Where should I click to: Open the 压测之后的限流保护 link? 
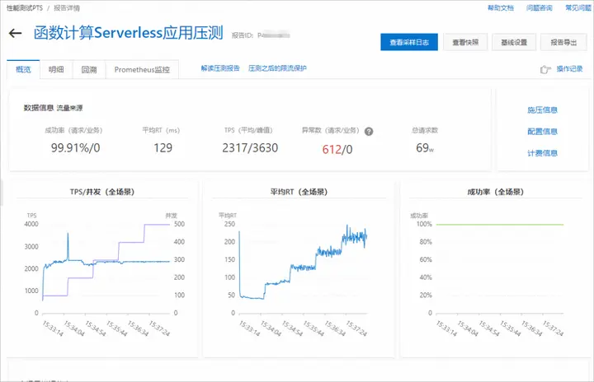tap(277, 68)
